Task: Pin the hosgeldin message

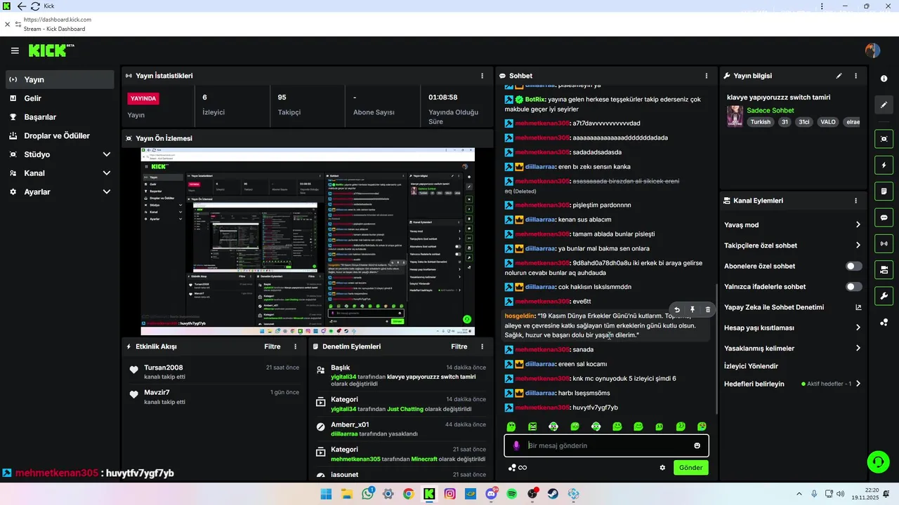Action: tap(693, 309)
